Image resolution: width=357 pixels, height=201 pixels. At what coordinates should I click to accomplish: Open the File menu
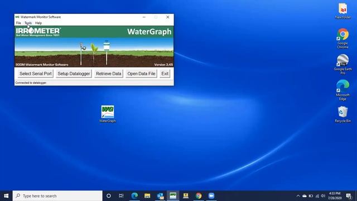[18, 23]
